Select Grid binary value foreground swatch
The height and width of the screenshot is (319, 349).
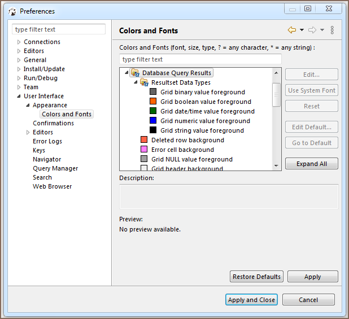point(153,92)
